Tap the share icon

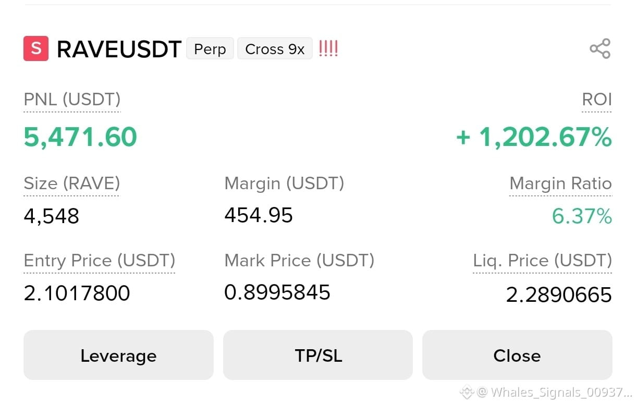tap(600, 48)
